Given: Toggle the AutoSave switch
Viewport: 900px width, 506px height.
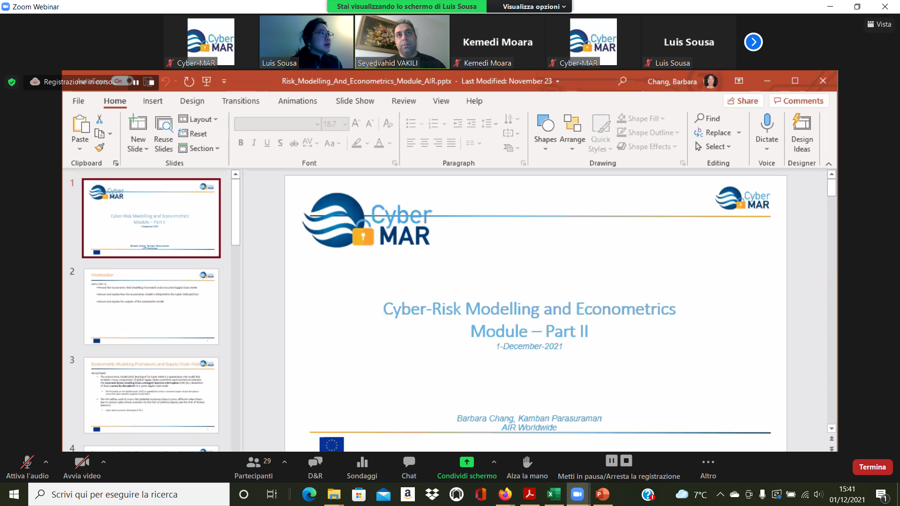Looking at the screenshot, I should pos(123,81).
